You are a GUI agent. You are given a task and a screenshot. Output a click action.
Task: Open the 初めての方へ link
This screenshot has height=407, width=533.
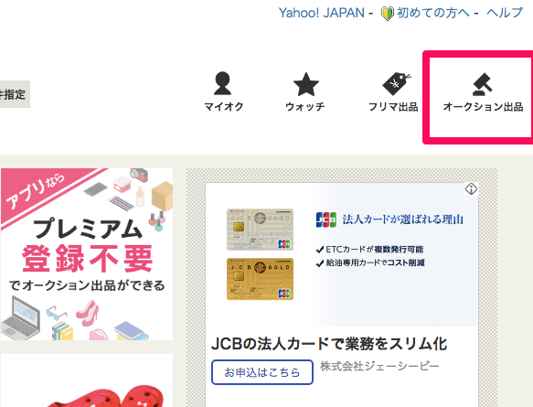click(432, 13)
